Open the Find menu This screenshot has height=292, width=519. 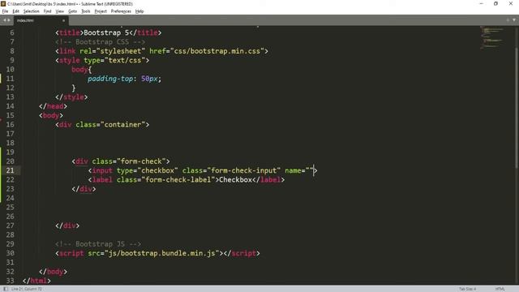coord(47,11)
